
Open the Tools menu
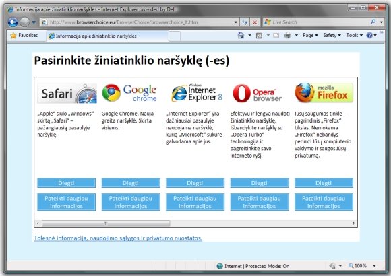coord(355,36)
